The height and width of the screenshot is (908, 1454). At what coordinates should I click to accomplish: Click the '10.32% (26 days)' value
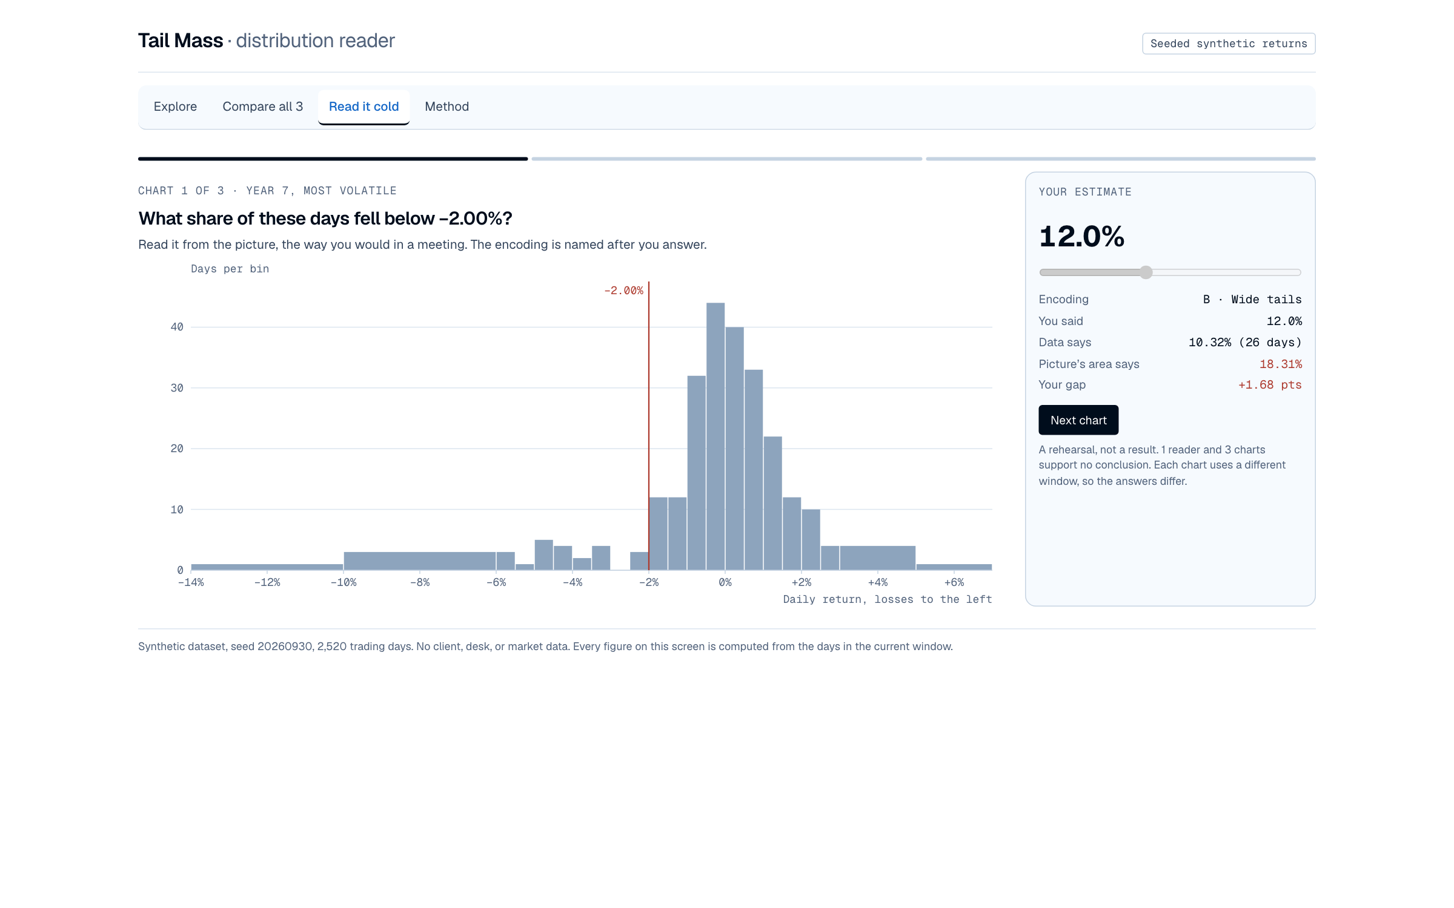click(1245, 343)
